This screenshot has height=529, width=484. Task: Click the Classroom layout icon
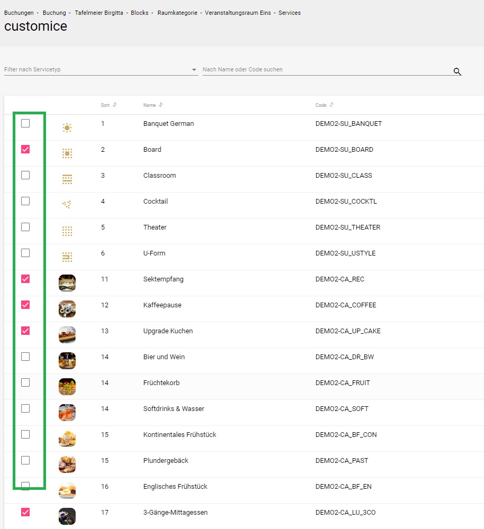click(67, 179)
